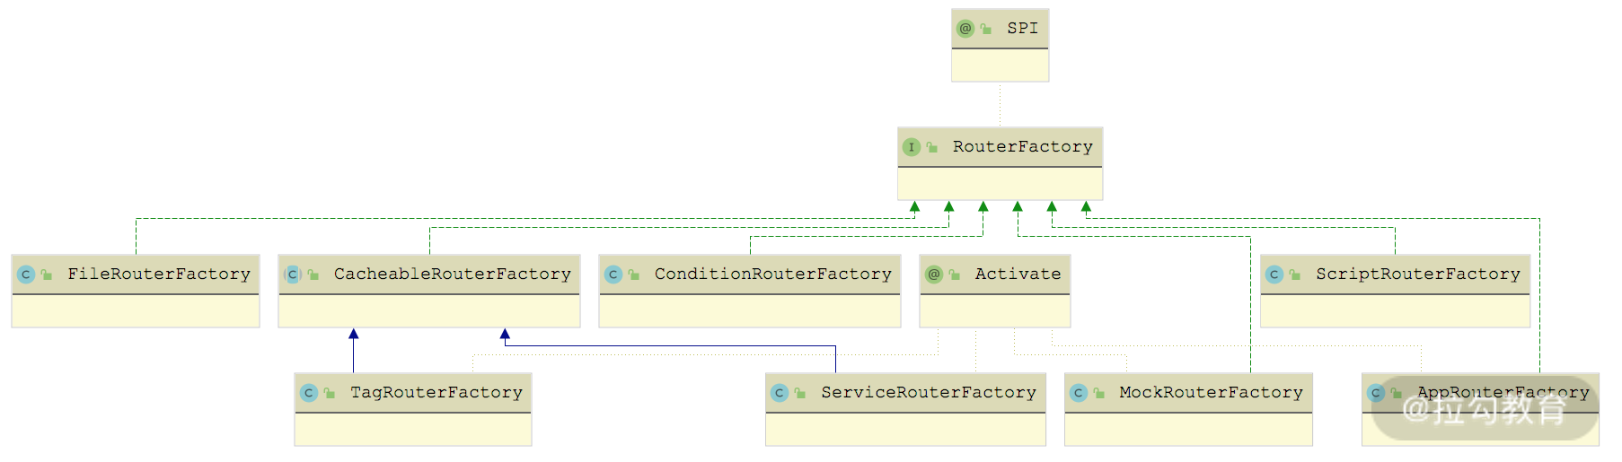Viewport: 1622px width, 462px height.
Task: Click the annotation icon on SPI node
Action: tap(965, 29)
